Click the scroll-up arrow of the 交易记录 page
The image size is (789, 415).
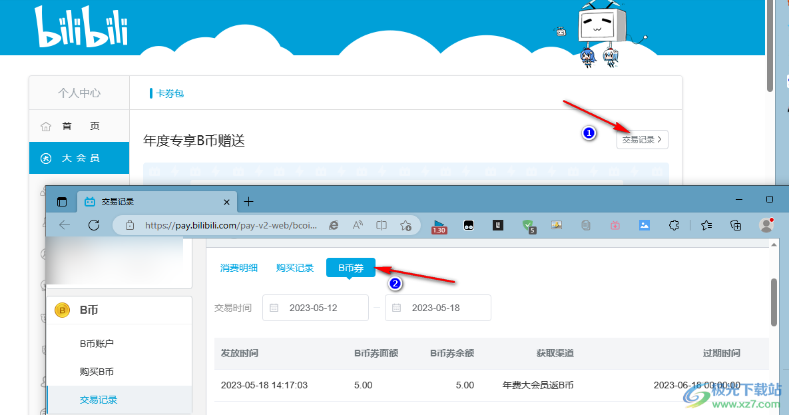(774, 244)
